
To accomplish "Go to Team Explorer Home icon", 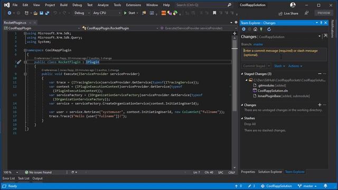I will 255,29.
